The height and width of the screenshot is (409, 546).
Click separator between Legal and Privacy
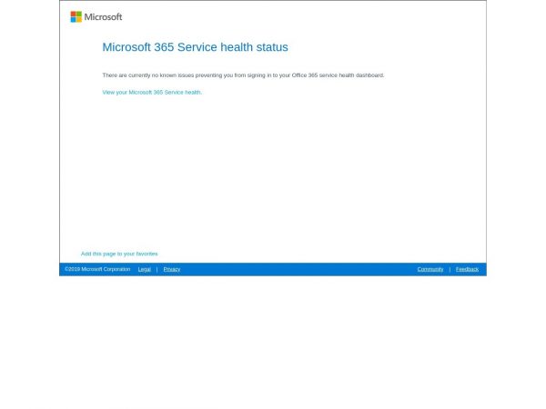[157, 269]
